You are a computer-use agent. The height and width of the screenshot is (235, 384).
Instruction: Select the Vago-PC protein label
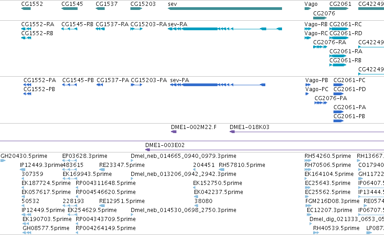point(317,89)
